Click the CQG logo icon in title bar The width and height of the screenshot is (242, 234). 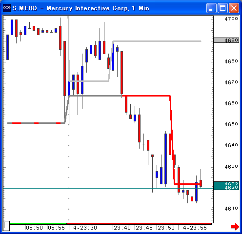coord(7,8)
